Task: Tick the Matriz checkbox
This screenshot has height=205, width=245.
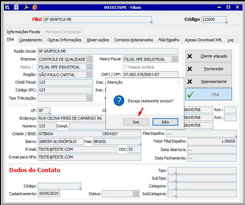Action: (34, 67)
